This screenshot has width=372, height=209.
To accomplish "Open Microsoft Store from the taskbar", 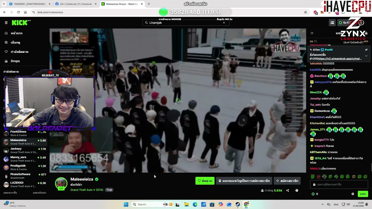I will (x=212, y=204).
